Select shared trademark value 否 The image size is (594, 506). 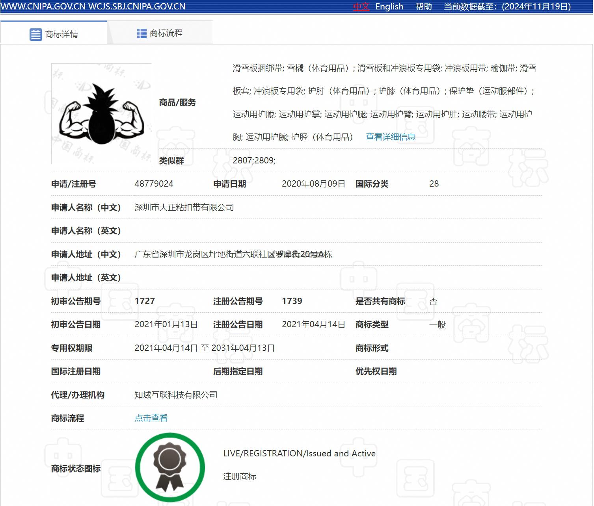pyautogui.click(x=434, y=301)
